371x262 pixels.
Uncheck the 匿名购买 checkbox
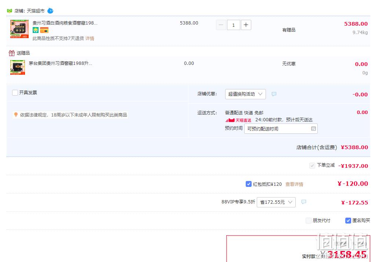point(348,221)
